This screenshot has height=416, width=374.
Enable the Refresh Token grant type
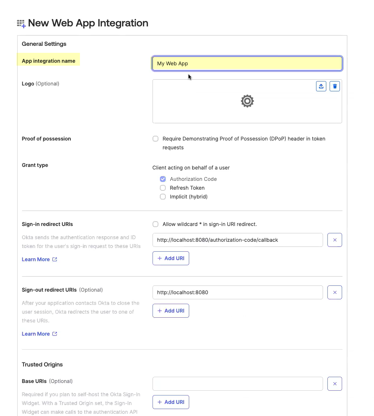click(163, 188)
